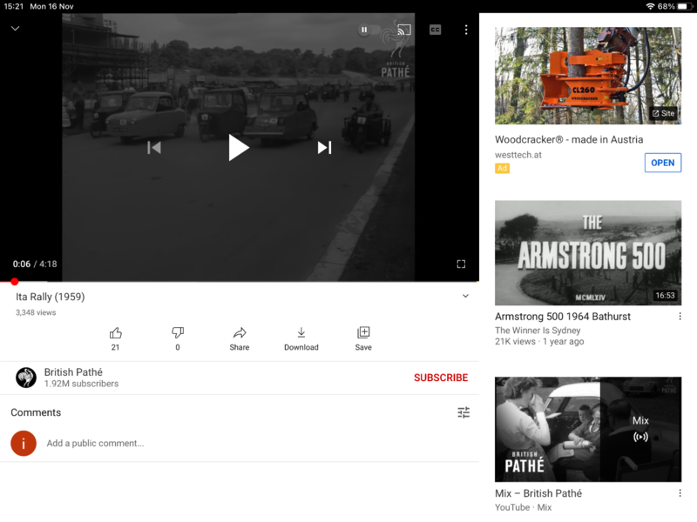The image size is (697, 522).
Task: Skip to the next video
Action: (x=324, y=148)
